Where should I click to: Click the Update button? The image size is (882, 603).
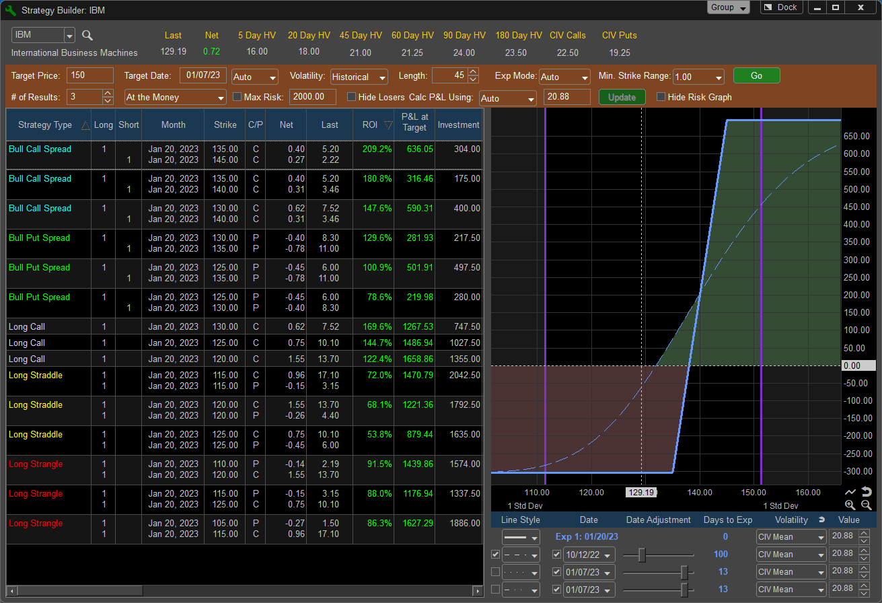click(x=622, y=98)
